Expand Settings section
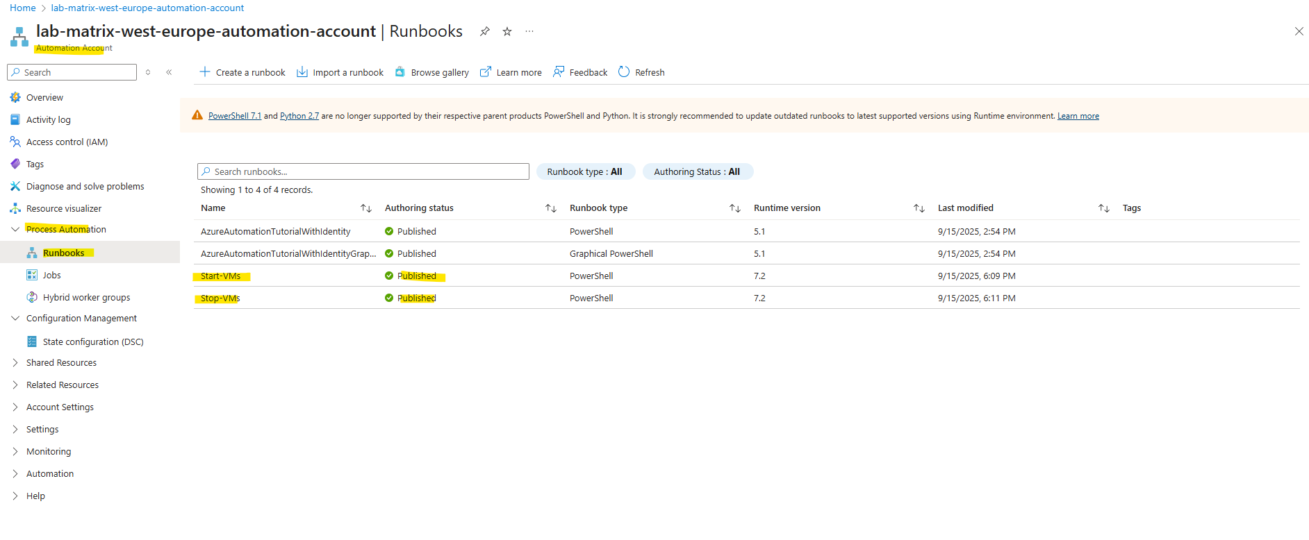 coord(15,430)
